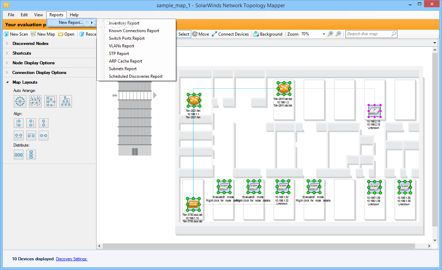Image resolution: width=442 pixels, height=270 pixels.
Task: Select the Tex-3750.aus.lab switch node
Action: click(193, 204)
